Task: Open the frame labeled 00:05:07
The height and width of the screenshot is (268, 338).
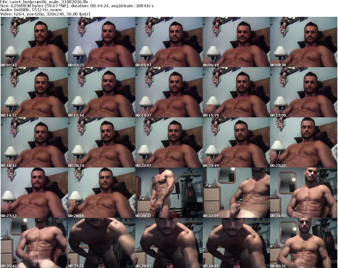Action: [169, 42]
